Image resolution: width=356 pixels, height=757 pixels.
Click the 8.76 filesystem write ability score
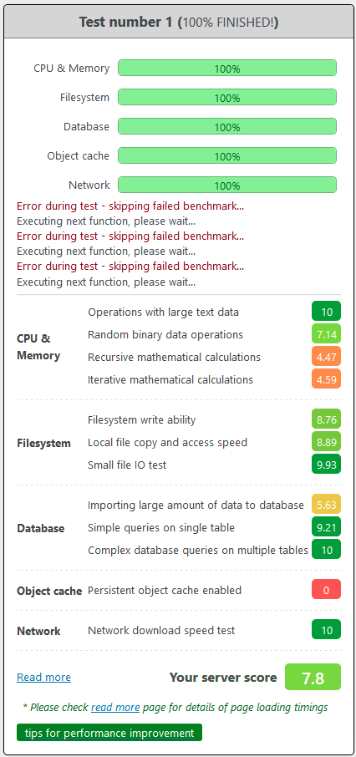point(327,419)
